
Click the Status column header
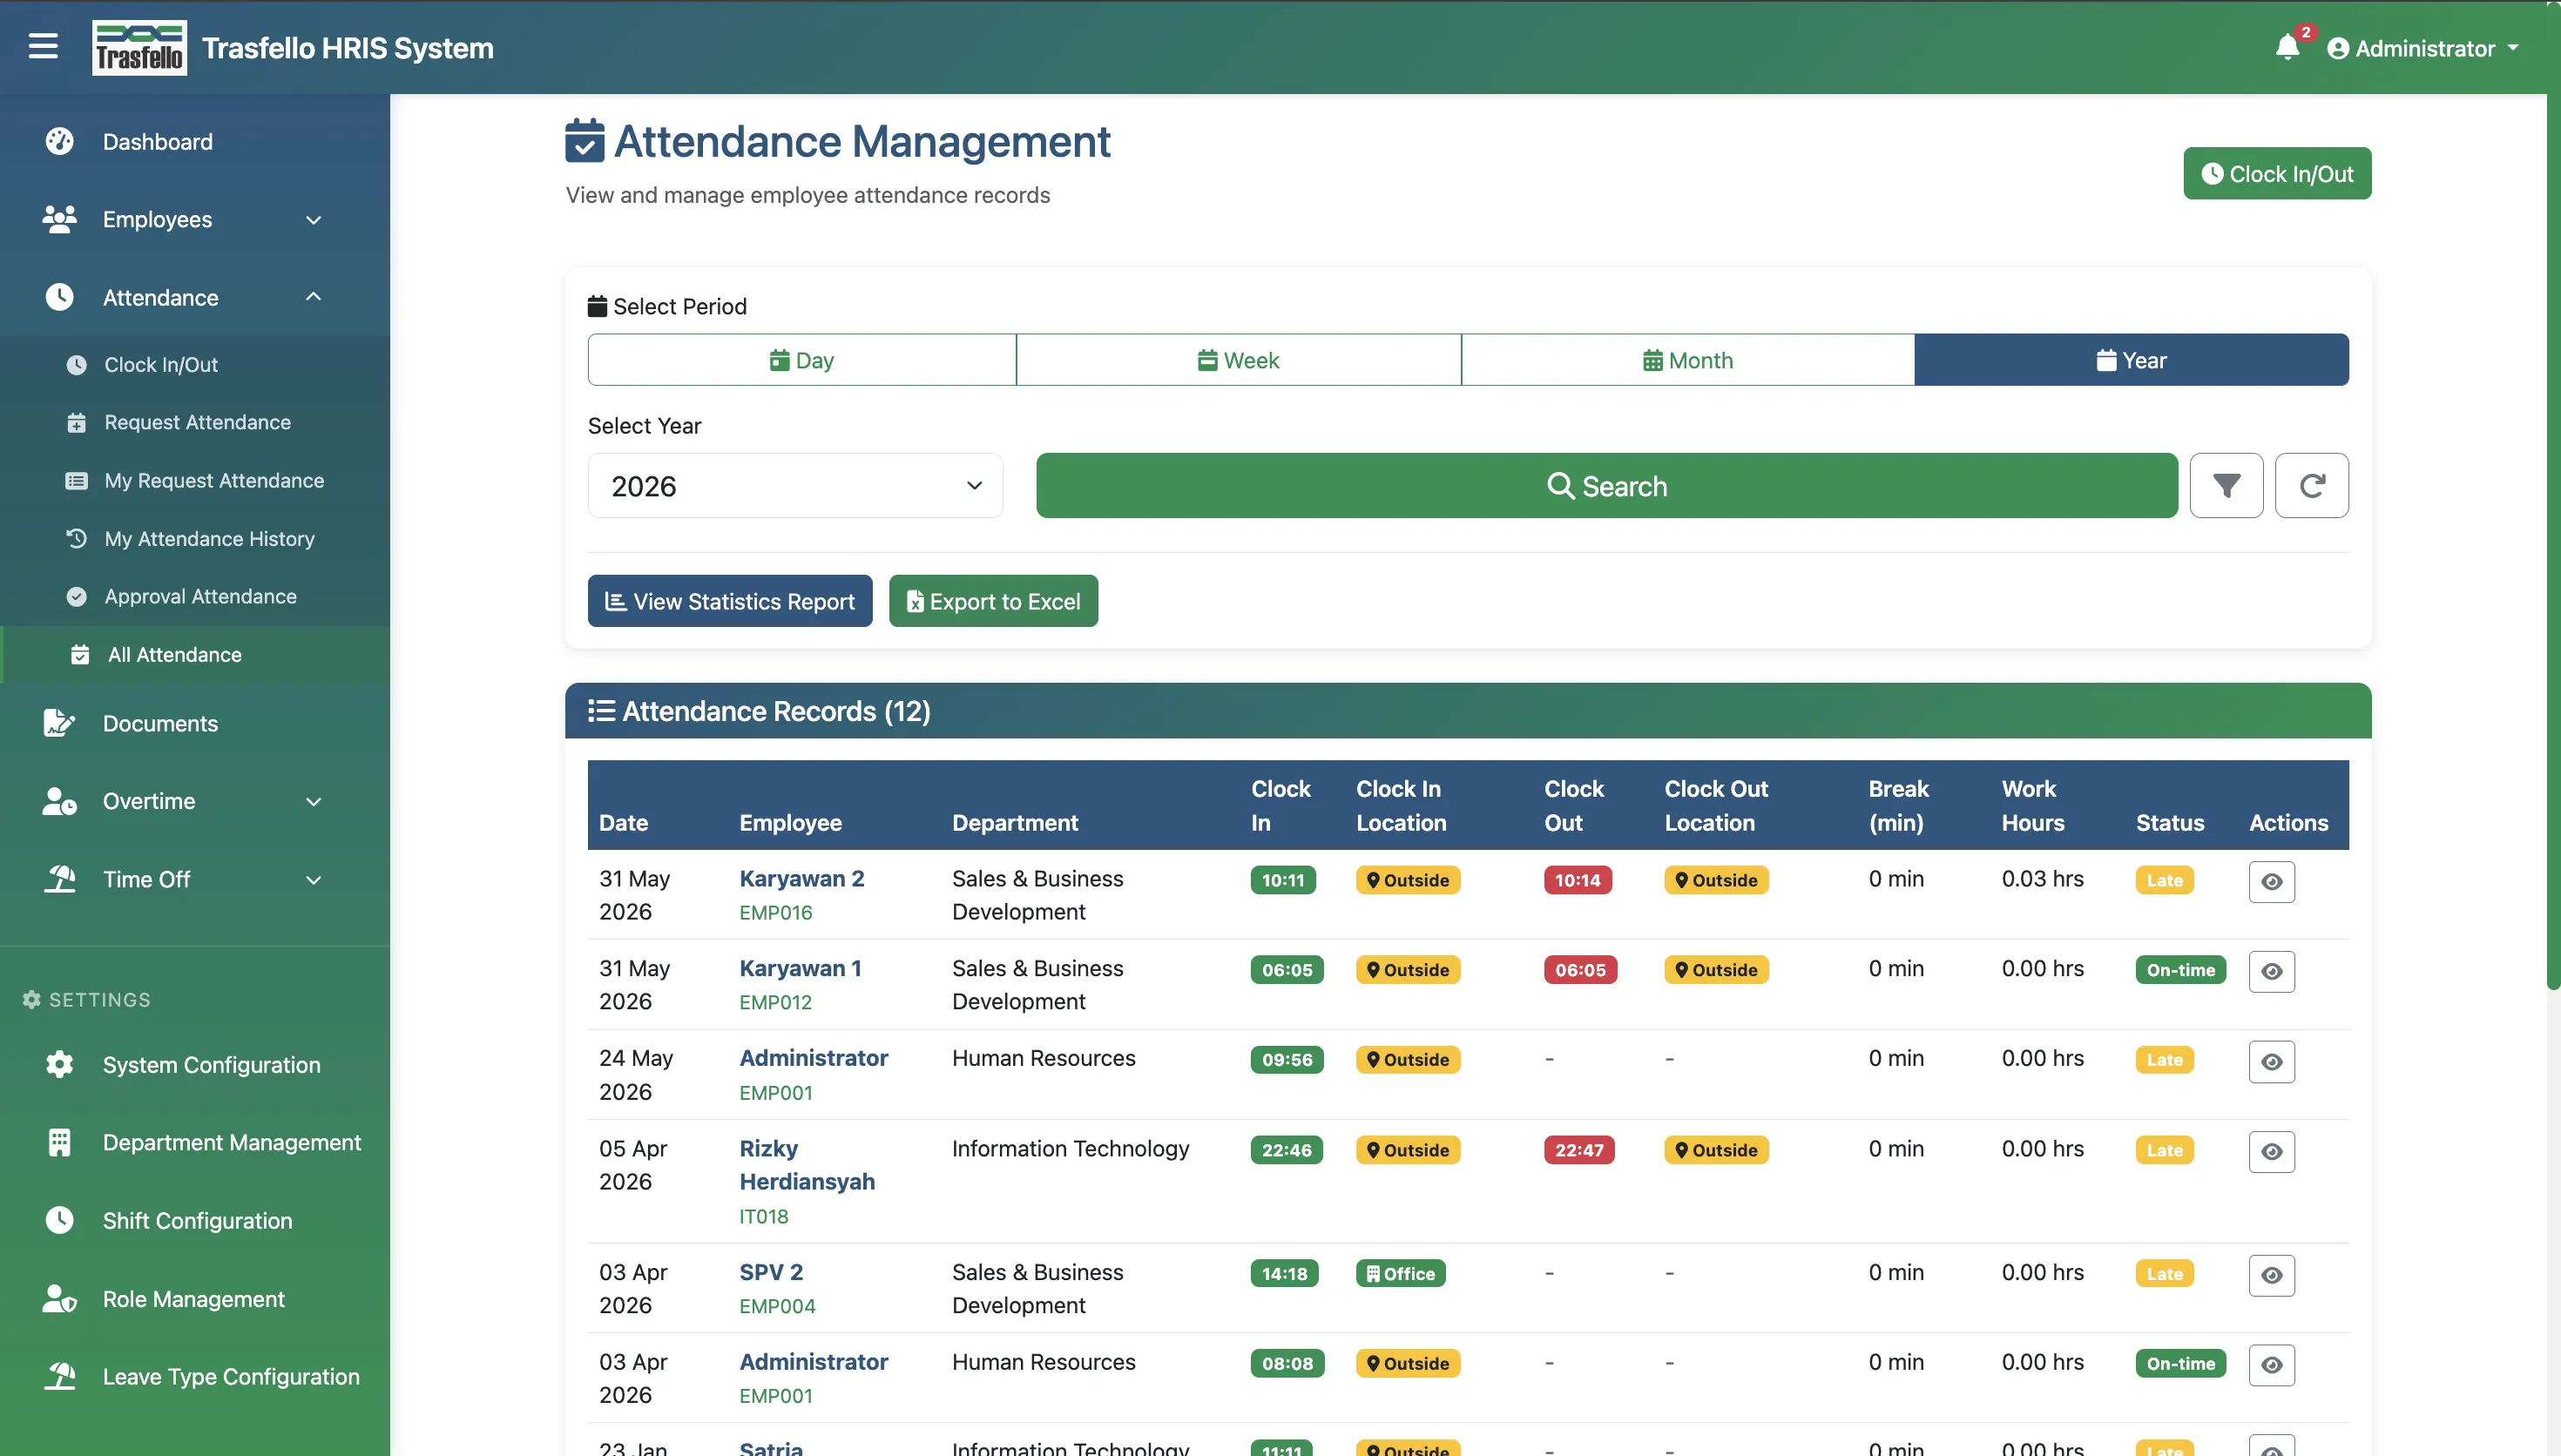click(2169, 823)
